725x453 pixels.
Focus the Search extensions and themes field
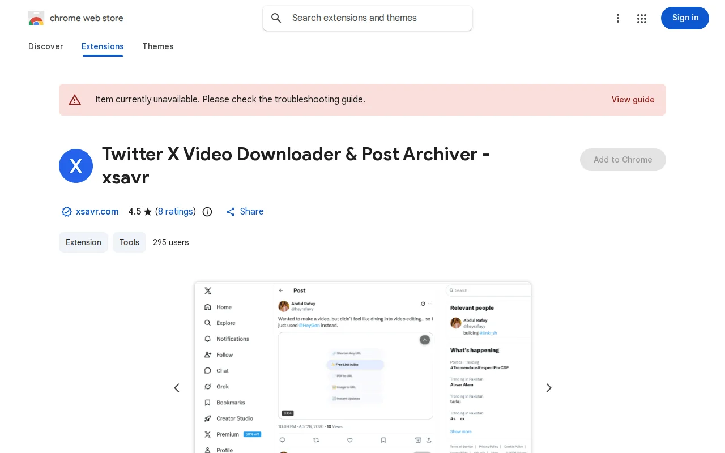(x=368, y=18)
